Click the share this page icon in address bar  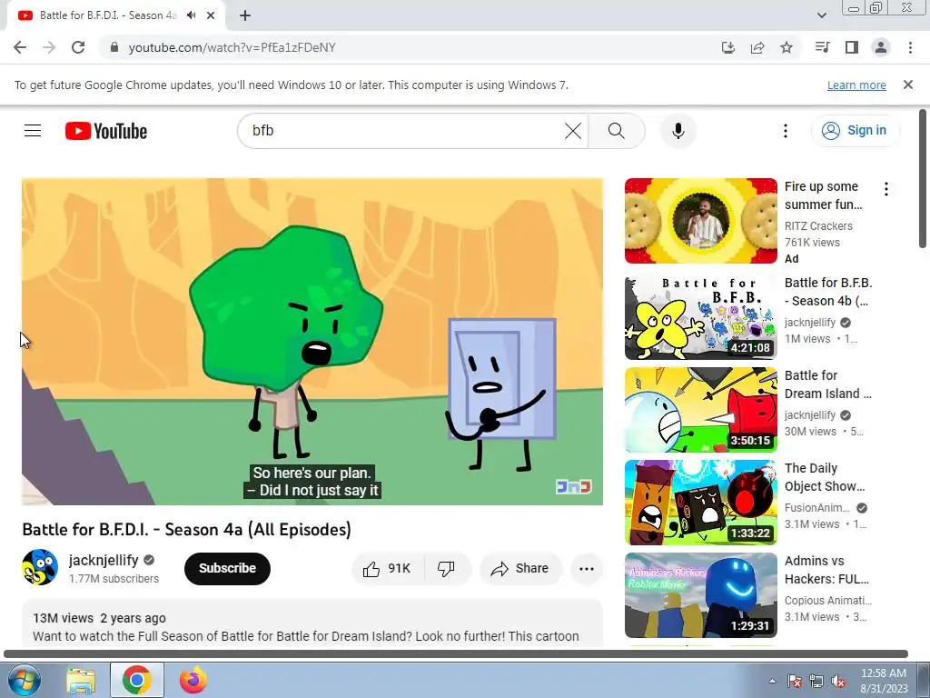[757, 47]
